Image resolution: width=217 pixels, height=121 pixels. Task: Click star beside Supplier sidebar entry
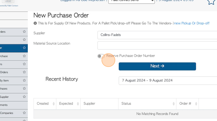click(24, 97)
